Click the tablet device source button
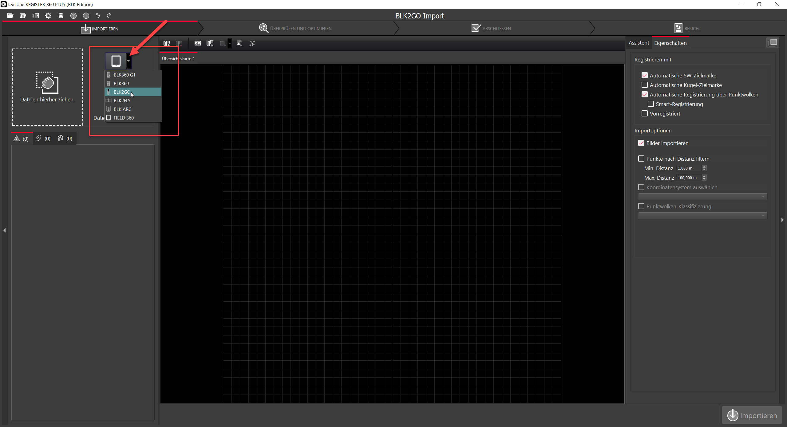Image resolution: width=787 pixels, height=427 pixels. [116, 61]
